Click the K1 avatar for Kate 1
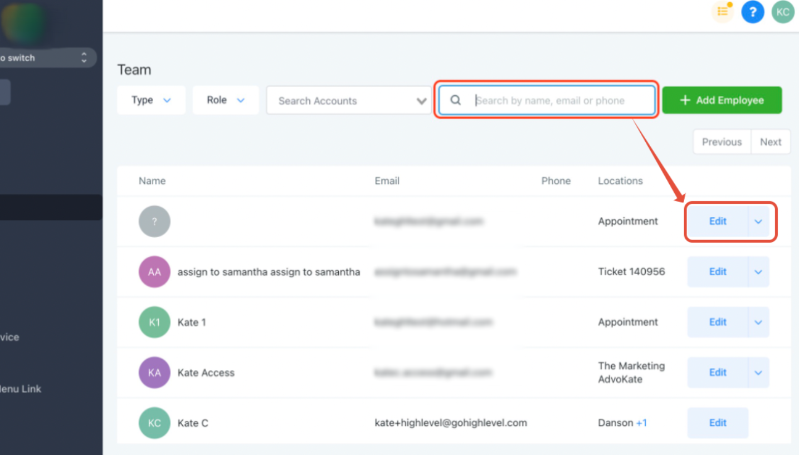Screen dimensions: 799x455 tap(154, 322)
